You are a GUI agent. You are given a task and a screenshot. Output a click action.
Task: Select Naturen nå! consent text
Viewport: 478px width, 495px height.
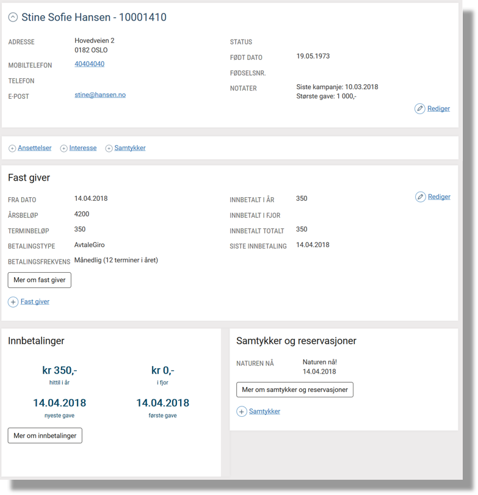tap(319, 362)
